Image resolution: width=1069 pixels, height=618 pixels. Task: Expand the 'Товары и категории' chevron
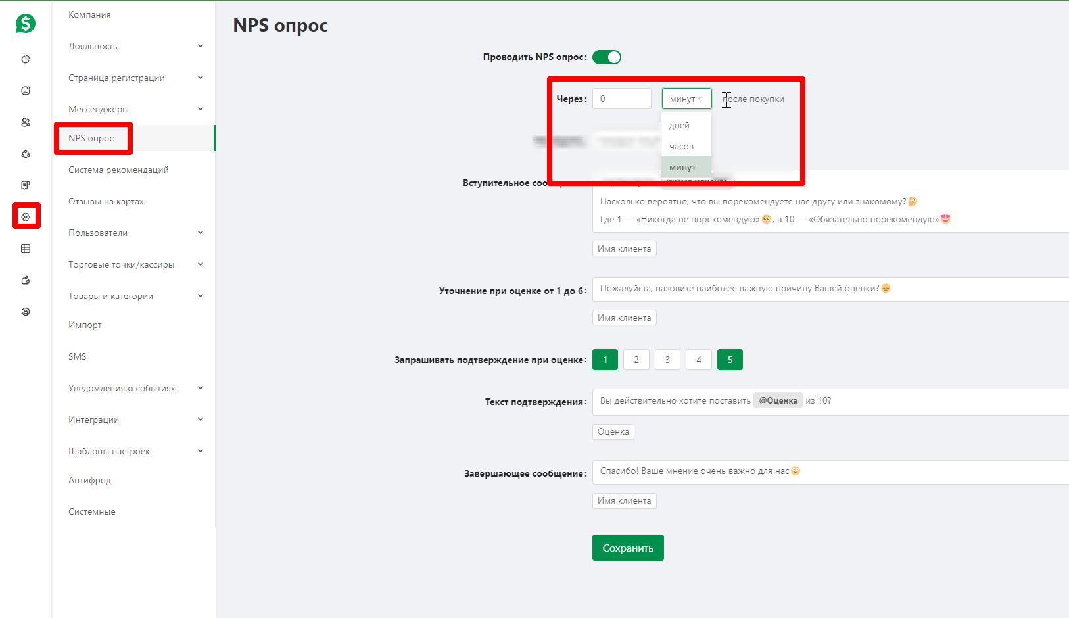201,296
